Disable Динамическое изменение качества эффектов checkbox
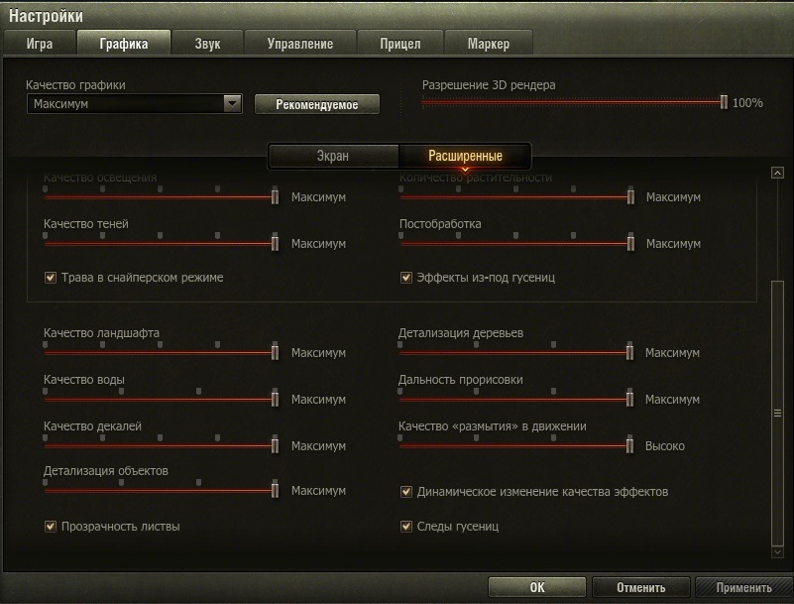 tap(406, 492)
